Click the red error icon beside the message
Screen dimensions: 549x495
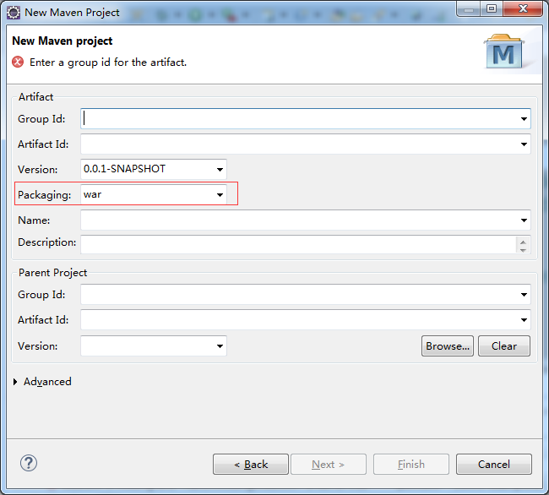click(x=18, y=62)
